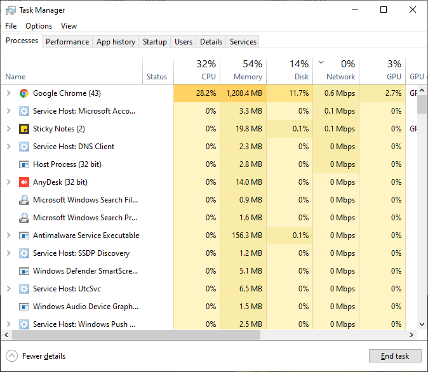Click the red AnyDesk icon
428x372 pixels.
click(x=24, y=182)
